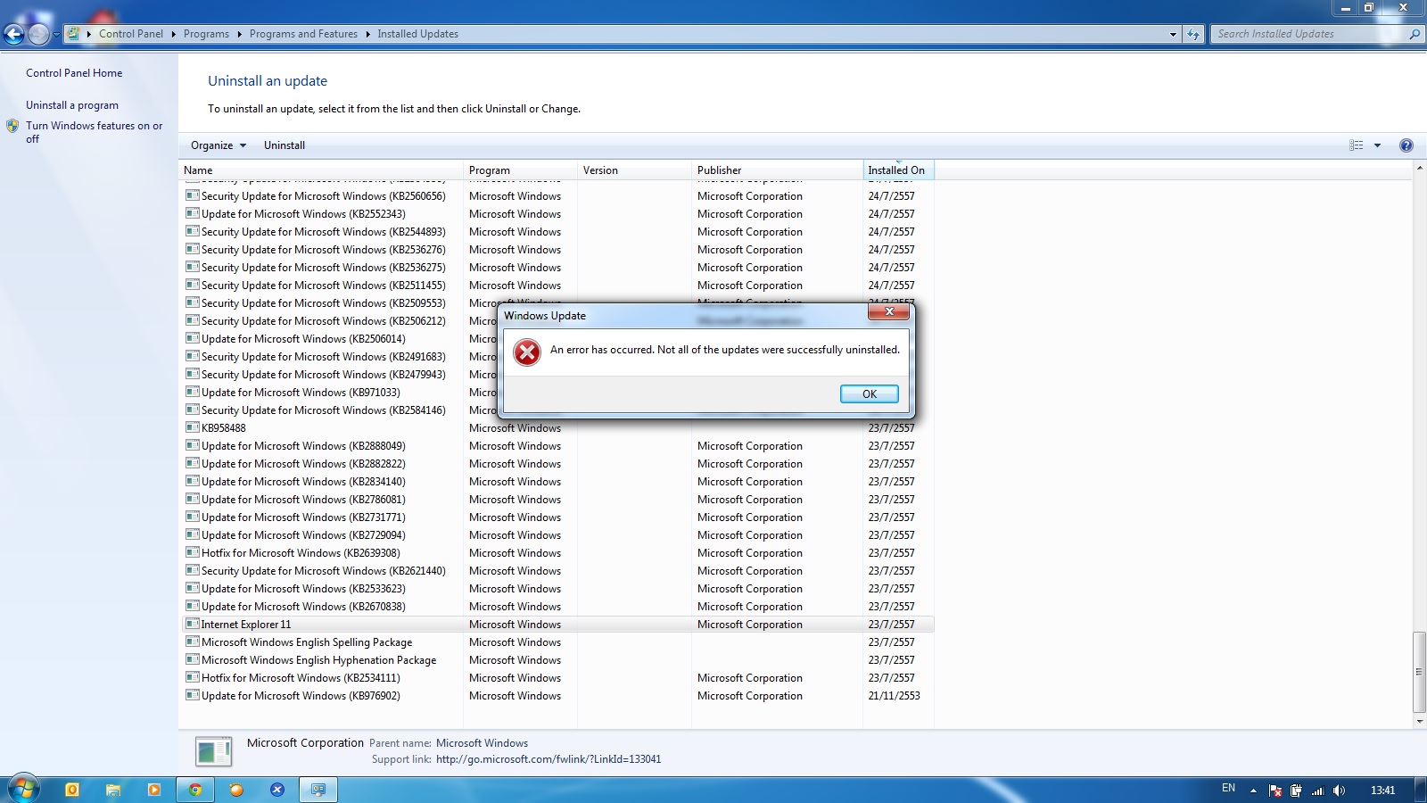This screenshot has width=1427, height=803.
Task: Open the go.microsoft.com support link
Action: pos(549,759)
